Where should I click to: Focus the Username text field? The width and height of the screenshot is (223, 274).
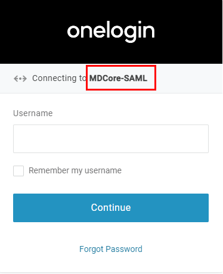point(111,139)
